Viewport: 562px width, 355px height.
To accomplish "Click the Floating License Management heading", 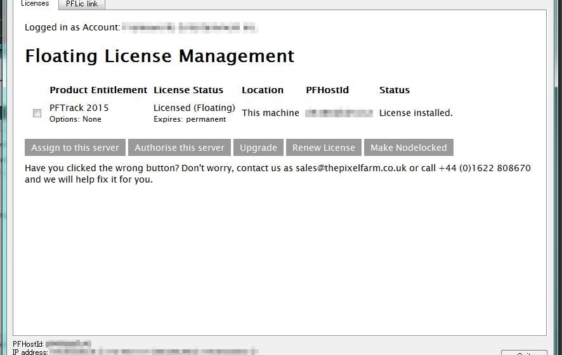I will pyautogui.click(x=159, y=56).
